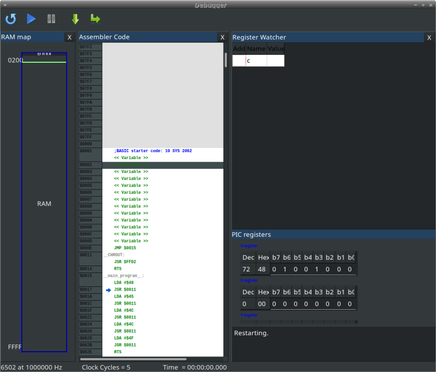Image resolution: width=436 pixels, height=372 pixels.
Task: Close the Register Watcher panel
Action: (x=429, y=37)
